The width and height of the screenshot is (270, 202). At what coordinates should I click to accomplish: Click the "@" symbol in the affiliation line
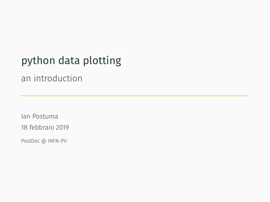(44, 141)
